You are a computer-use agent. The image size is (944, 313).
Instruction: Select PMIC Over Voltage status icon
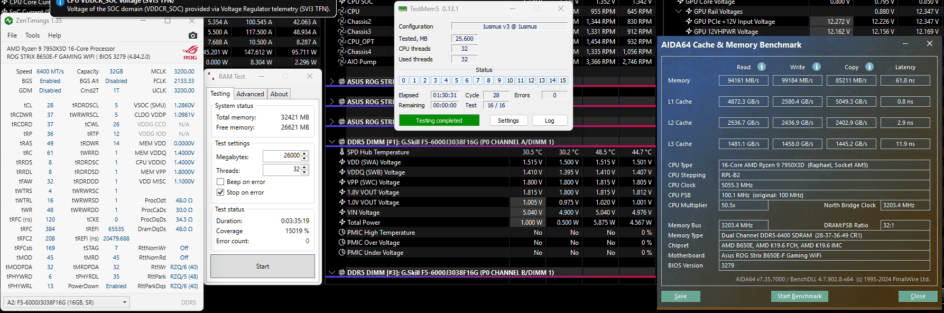(x=342, y=243)
